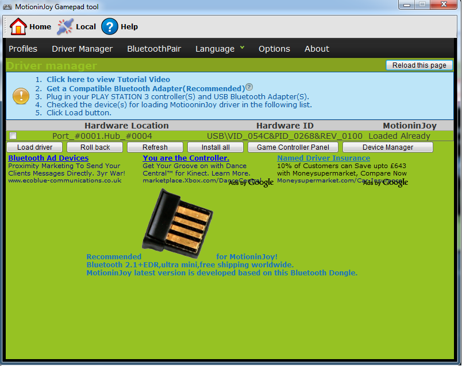The height and width of the screenshot is (366, 462).
Task: Minimize the MotioninJoy Gamepad tool window
Action: 407,5
